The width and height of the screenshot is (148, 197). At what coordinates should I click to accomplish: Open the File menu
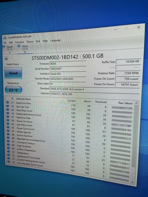pos(5,43)
